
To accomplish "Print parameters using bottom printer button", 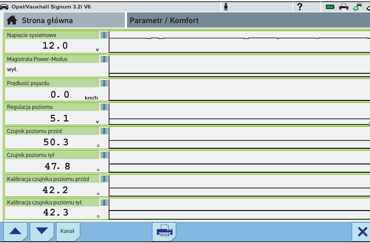I will tap(164, 231).
